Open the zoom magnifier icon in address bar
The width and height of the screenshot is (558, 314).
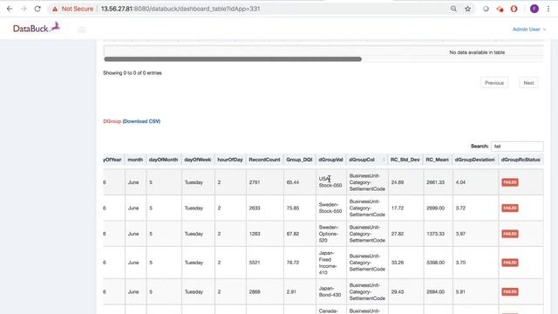(453, 9)
